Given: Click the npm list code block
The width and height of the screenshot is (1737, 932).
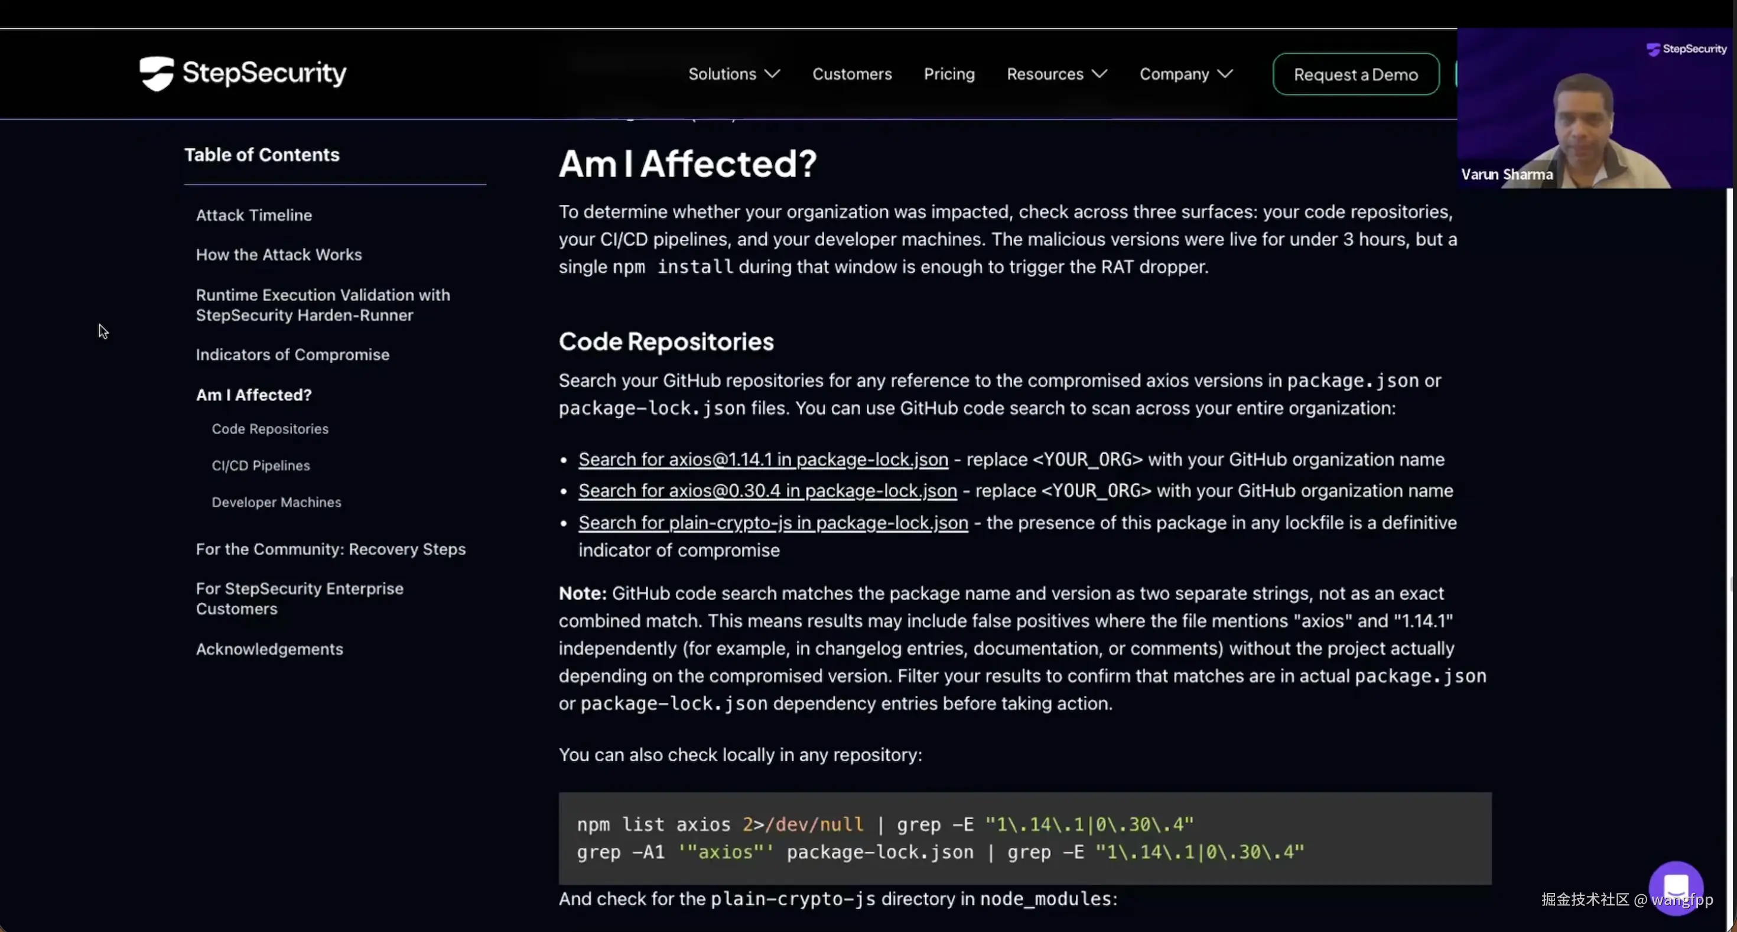Looking at the screenshot, I should [1024, 838].
